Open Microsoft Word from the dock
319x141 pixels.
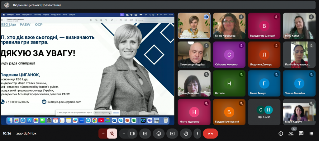point(114,120)
